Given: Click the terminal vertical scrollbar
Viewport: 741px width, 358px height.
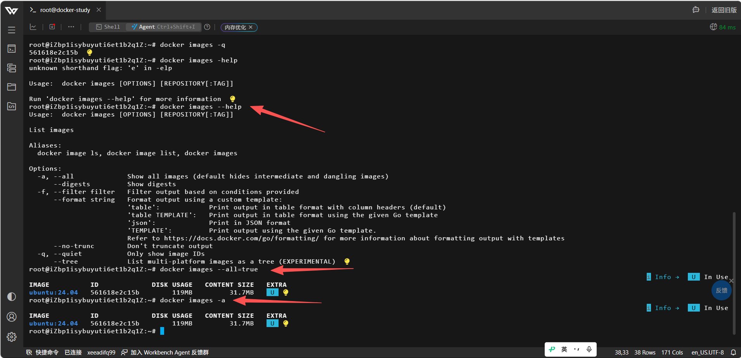Looking at the screenshot, I should coord(734,273).
